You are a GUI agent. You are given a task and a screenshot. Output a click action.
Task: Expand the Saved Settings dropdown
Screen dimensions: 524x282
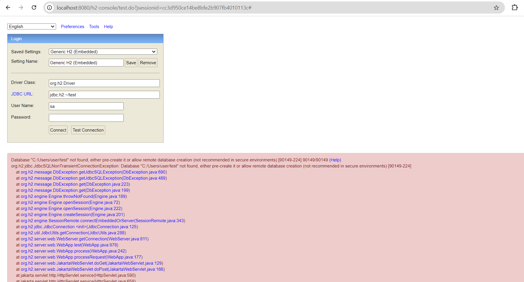click(x=103, y=52)
